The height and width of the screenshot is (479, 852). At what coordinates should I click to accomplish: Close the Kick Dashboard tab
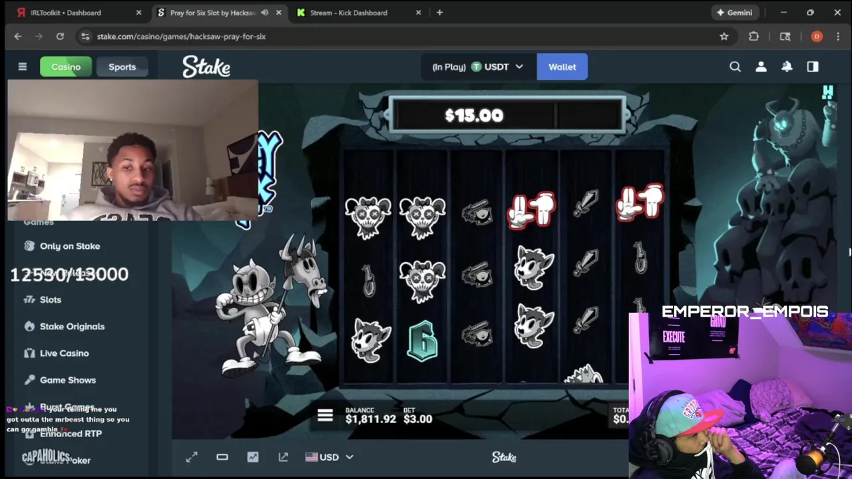click(418, 13)
